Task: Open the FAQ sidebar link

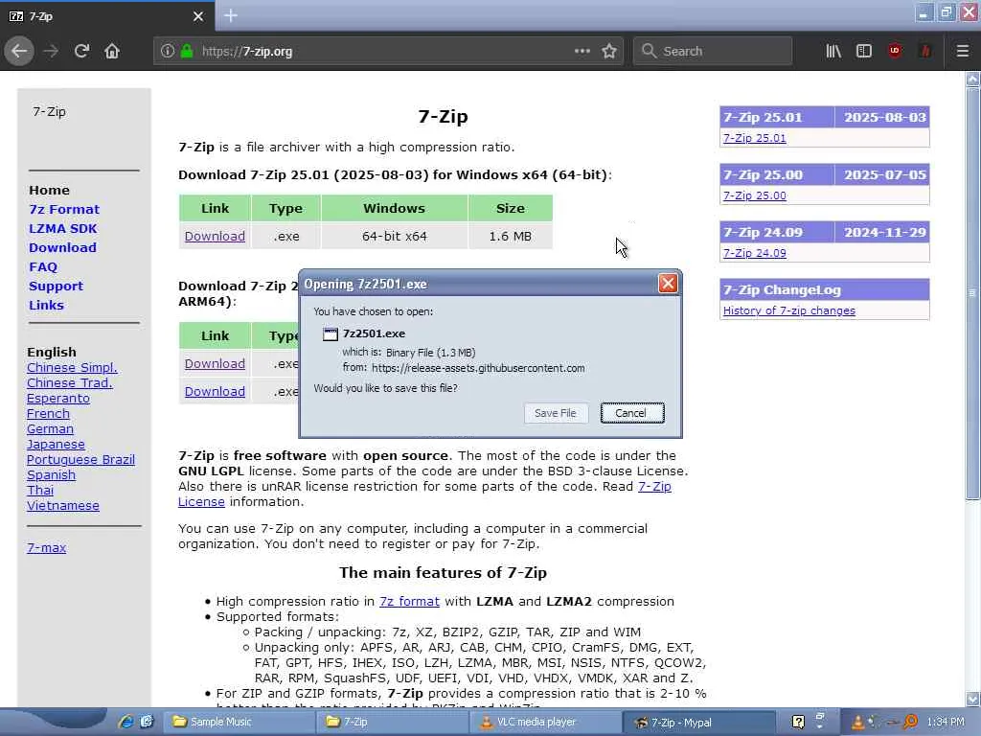Action: pyautogui.click(x=43, y=267)
